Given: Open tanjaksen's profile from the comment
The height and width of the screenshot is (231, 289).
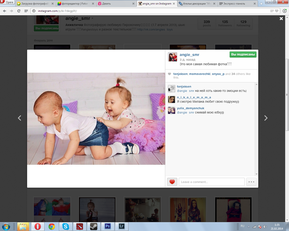Looking at the screenshot, I should click(184, 86).
